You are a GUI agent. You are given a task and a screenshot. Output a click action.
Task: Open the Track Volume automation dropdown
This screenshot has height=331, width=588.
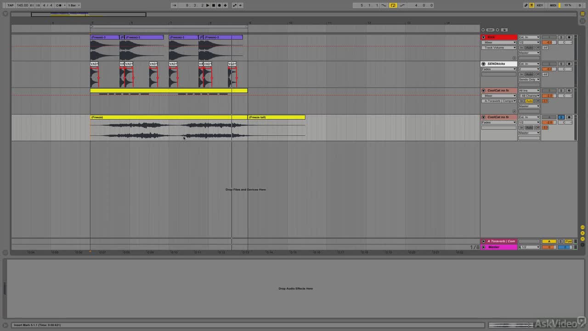coord(499,47)
